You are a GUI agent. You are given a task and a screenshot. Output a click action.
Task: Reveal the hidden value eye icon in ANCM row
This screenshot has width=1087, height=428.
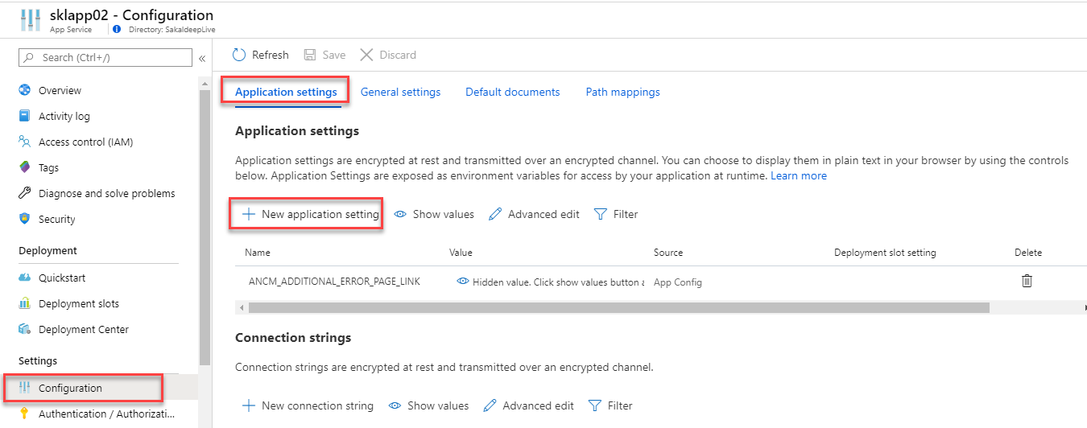pos(463,282)
